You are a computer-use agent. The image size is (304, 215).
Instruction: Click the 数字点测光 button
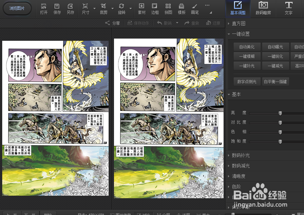[x=247, y=82]
